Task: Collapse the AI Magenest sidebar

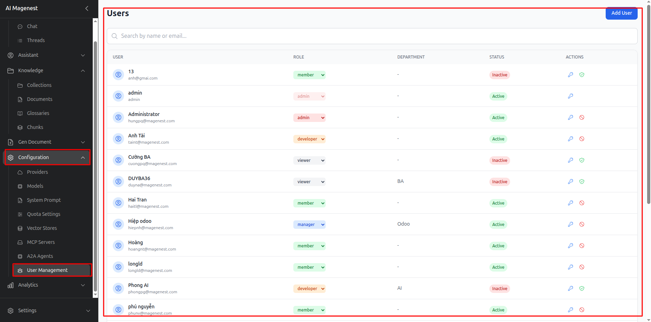Action: coord(87,8)
